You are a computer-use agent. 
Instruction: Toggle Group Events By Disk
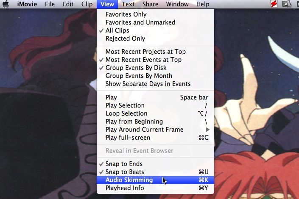155,68
